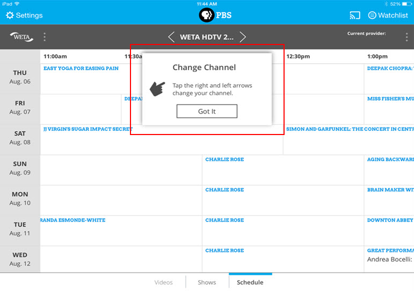
Task: Open Easy Yoga for Easing Pain listing
Action: point(81,68)
